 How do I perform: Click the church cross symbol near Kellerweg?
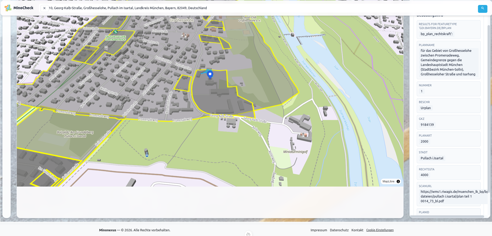coord(303,135)
